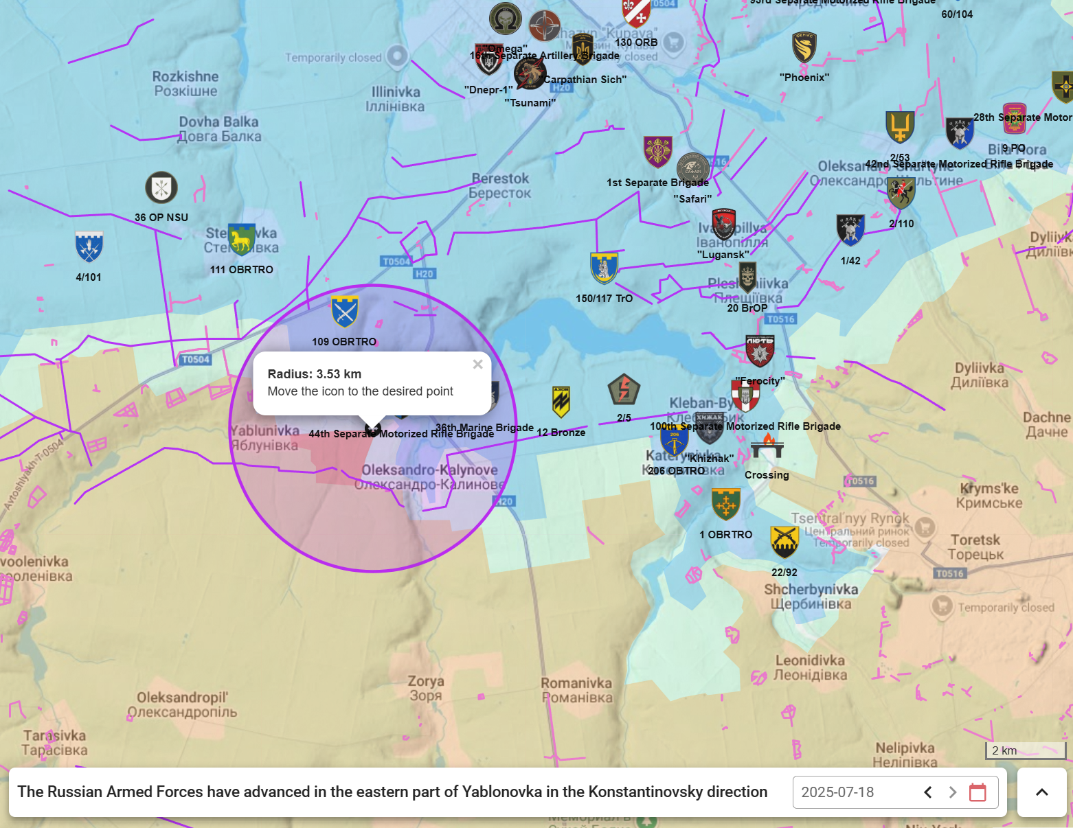The width and height of the screenshot is (1073, 828).
Task: Click the Rozkishne village label
Action: coord(185,84)
